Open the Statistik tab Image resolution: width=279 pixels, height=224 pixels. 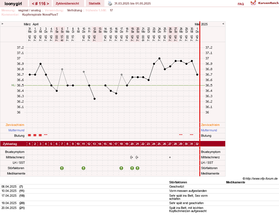tap(94, 3)
